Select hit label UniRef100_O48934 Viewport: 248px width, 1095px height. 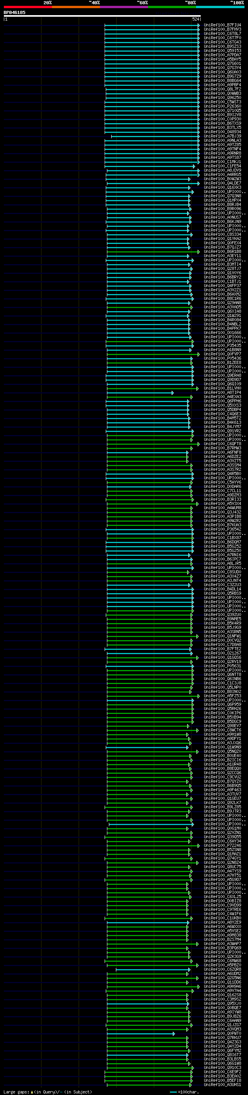(222, 132)
